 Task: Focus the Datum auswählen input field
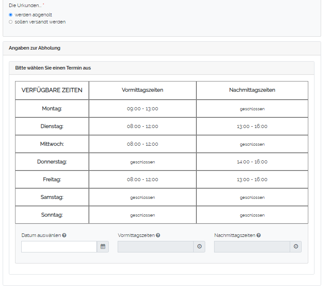(x=59, y=247)
